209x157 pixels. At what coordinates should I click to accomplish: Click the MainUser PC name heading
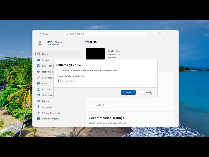pos(114,51)
